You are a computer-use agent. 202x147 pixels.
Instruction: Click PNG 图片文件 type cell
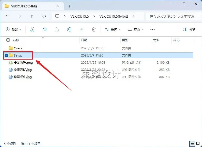click(132, 63)
